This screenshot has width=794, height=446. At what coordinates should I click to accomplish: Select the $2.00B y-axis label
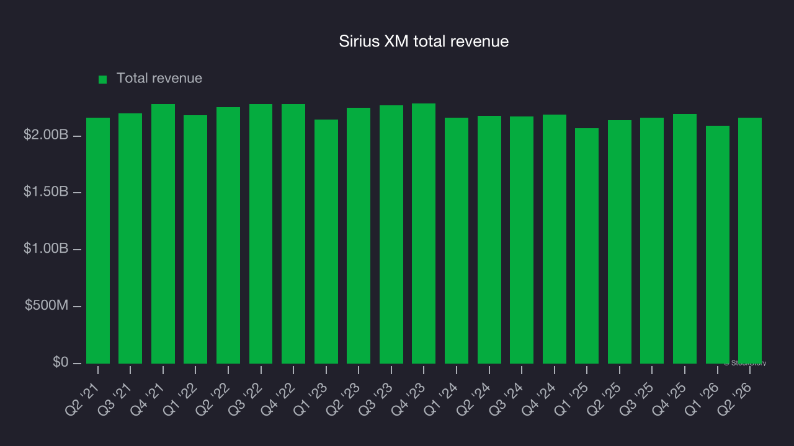tap(46, 135)
